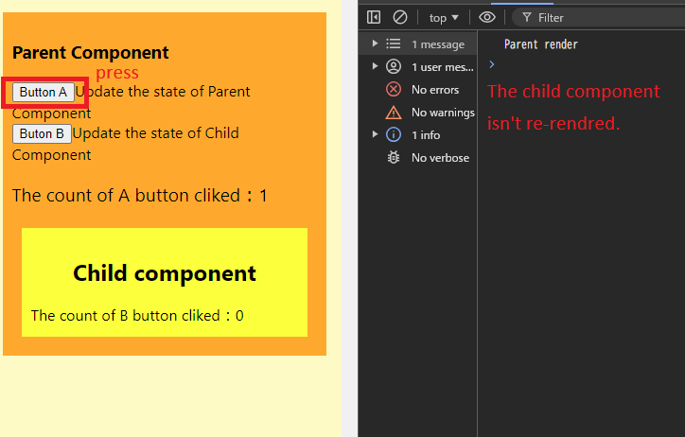Click the red error circle icon
This screenshot has height=437, width=685.
pyautogui.click(x=394, y=90)
